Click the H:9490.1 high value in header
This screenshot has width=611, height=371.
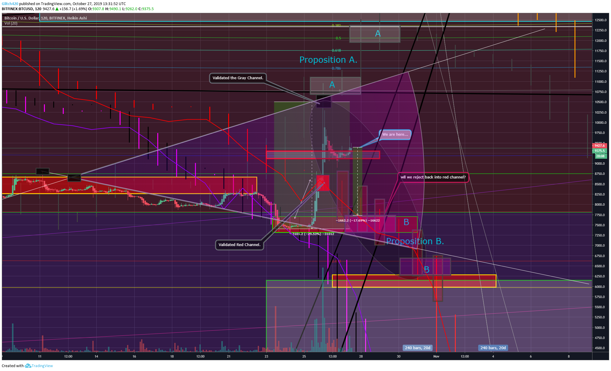coord(113,9)
